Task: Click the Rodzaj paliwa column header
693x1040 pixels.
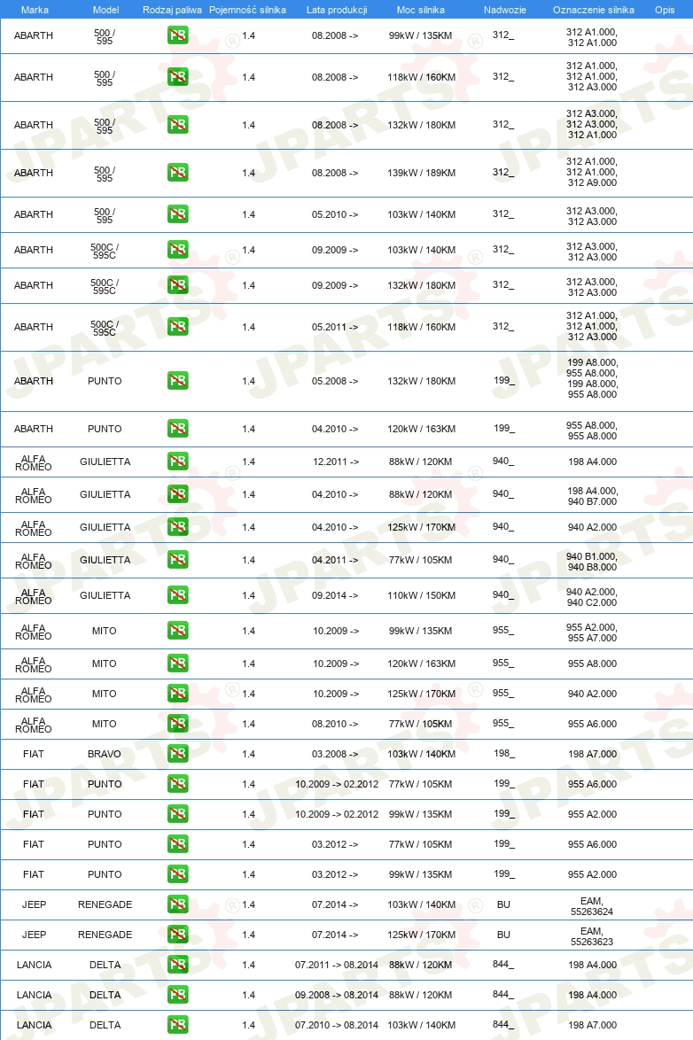Action: [172, 10]
